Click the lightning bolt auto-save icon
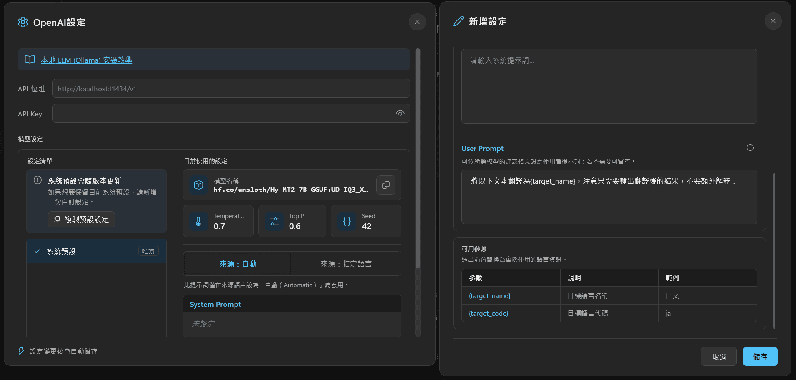The height and width of the screenshot is (380, 796). tap(21, 351)
